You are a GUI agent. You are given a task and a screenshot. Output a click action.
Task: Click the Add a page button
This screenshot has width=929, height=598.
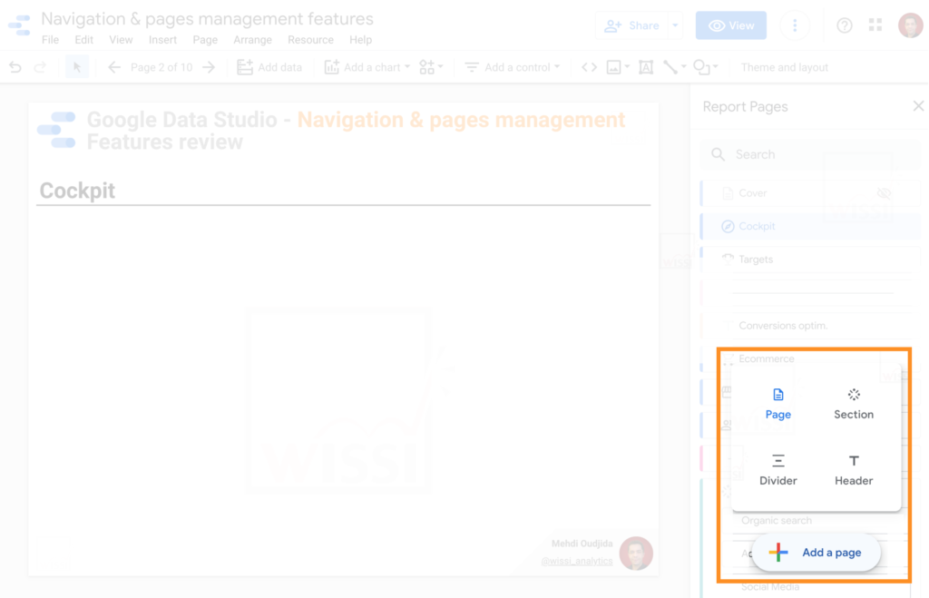(816, 553)
